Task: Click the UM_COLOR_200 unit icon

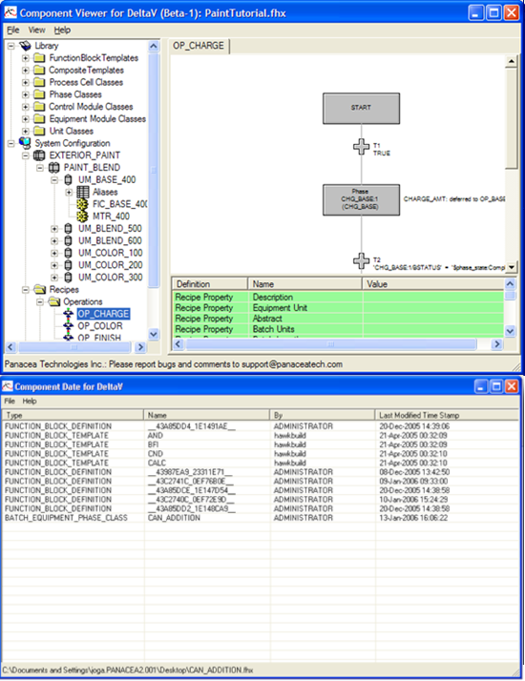Action: pyautogui.click(x=68, y=264)
